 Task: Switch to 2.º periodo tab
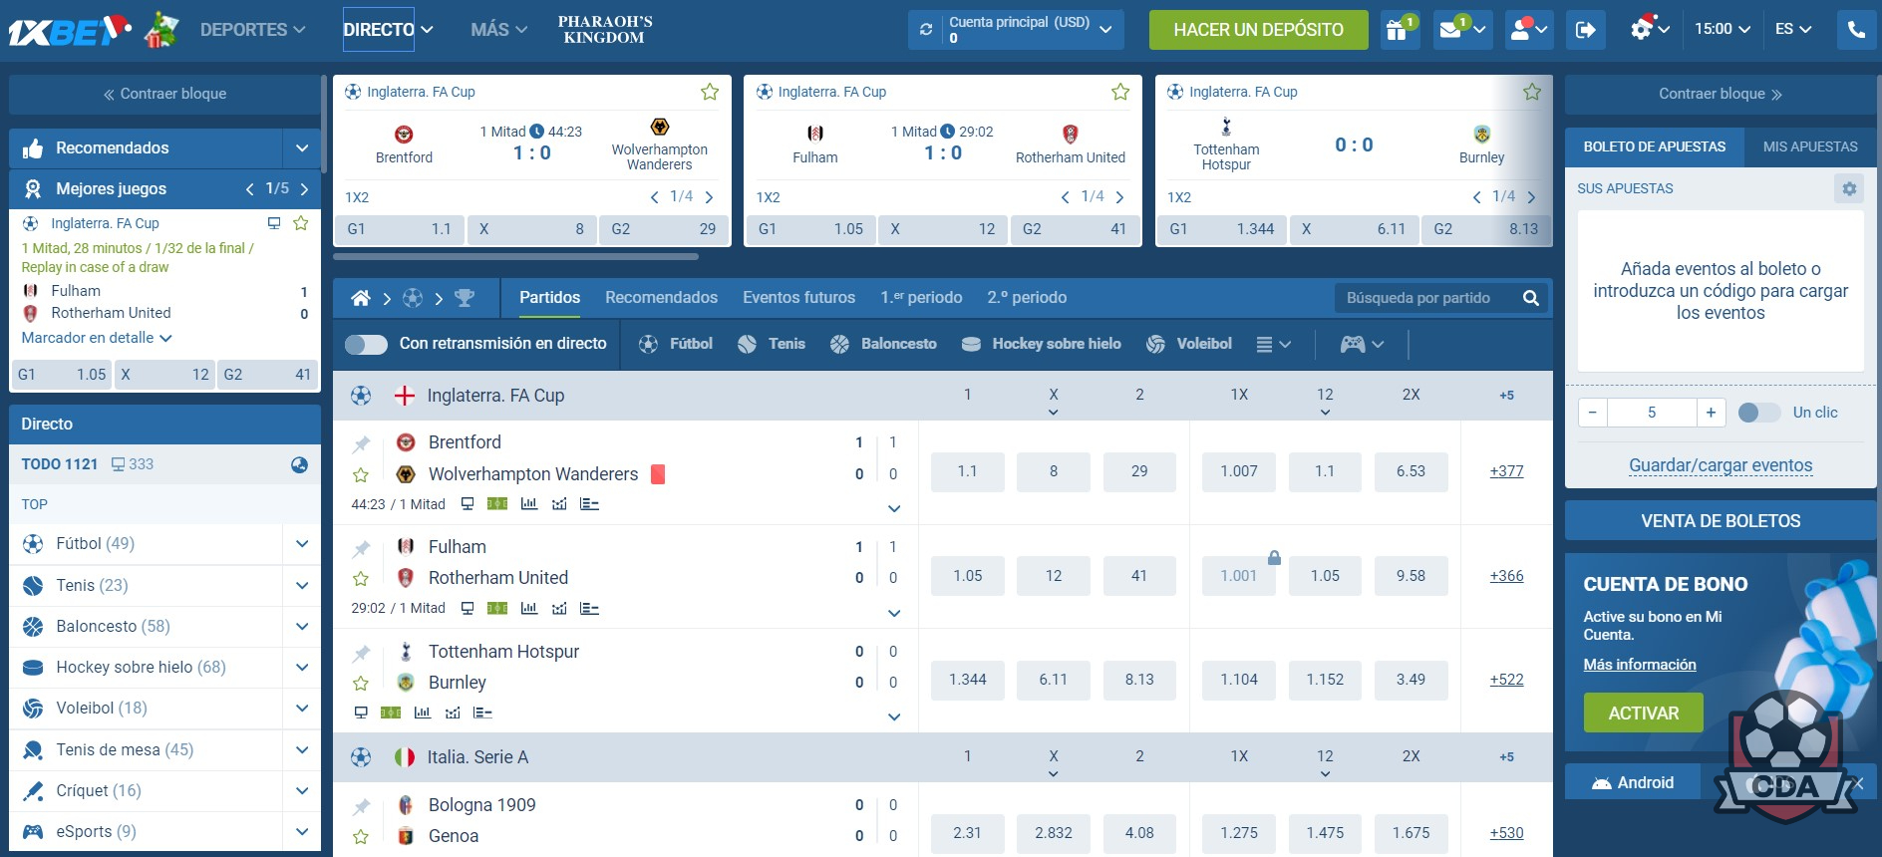(1027, 298)
